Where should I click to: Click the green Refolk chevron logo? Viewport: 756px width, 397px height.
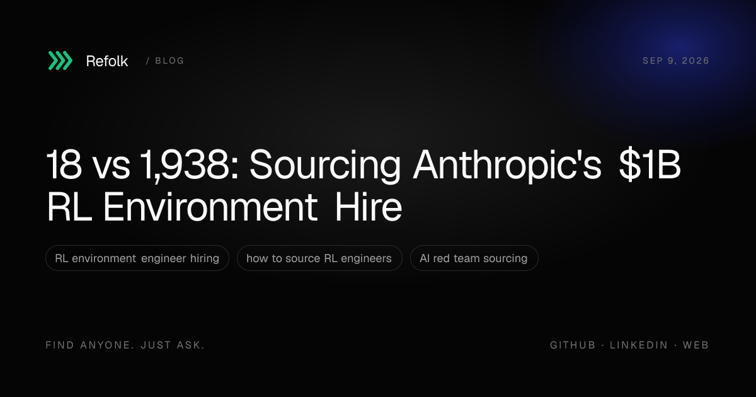click(x=60, y=60)
